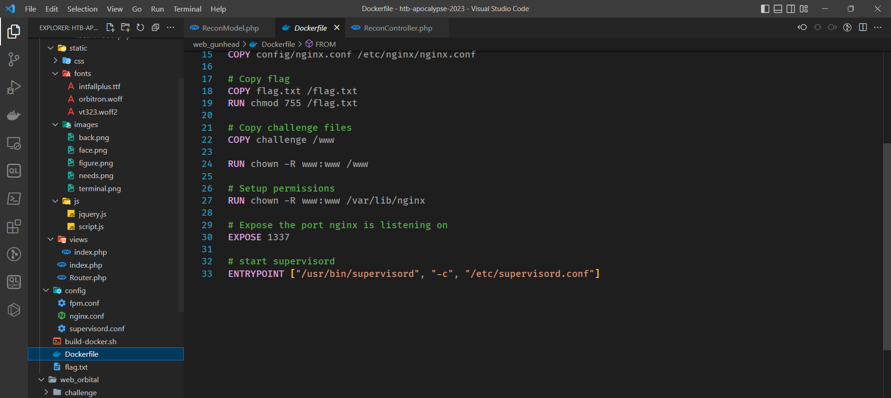Click the circled timeline icon in editor toolbar
891x398 pixels.
click(847, 27)
